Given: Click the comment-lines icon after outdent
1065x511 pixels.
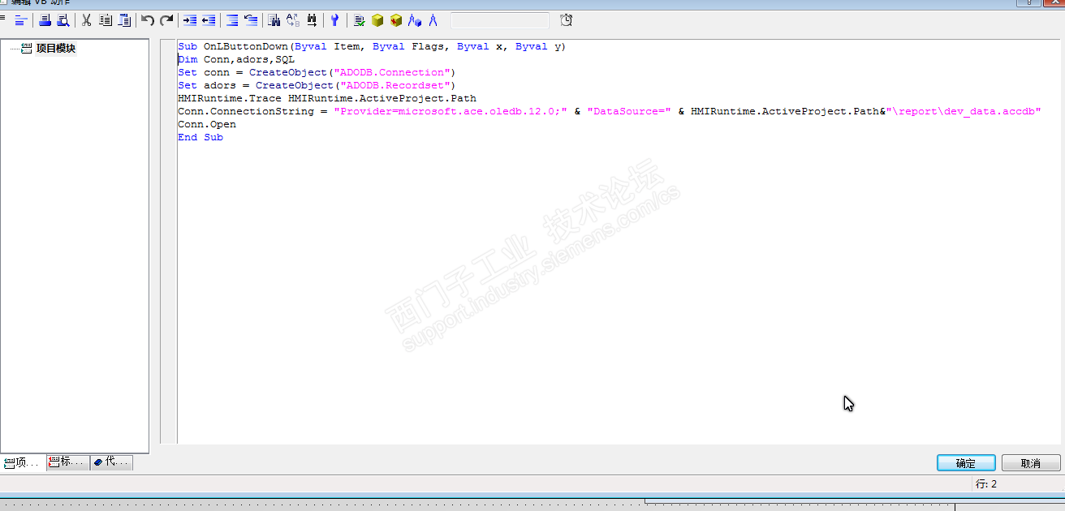Looking at the screenshot, I should click(232, 20).
